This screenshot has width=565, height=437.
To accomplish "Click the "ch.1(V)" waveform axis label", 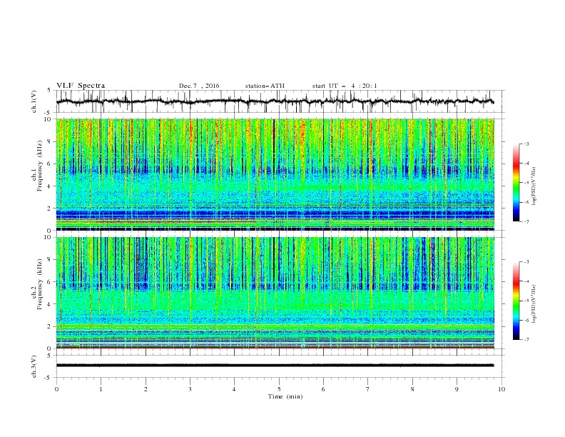I will pos(34,101).
